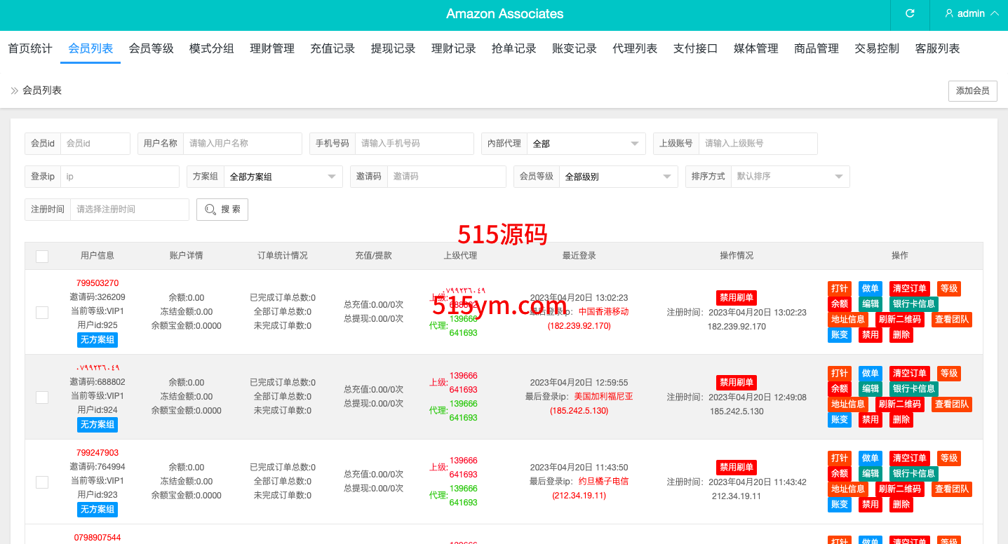The image size is (1008, 544).
Task: Click 打针 tag for user 799503270
Action: tap(839, 289)
